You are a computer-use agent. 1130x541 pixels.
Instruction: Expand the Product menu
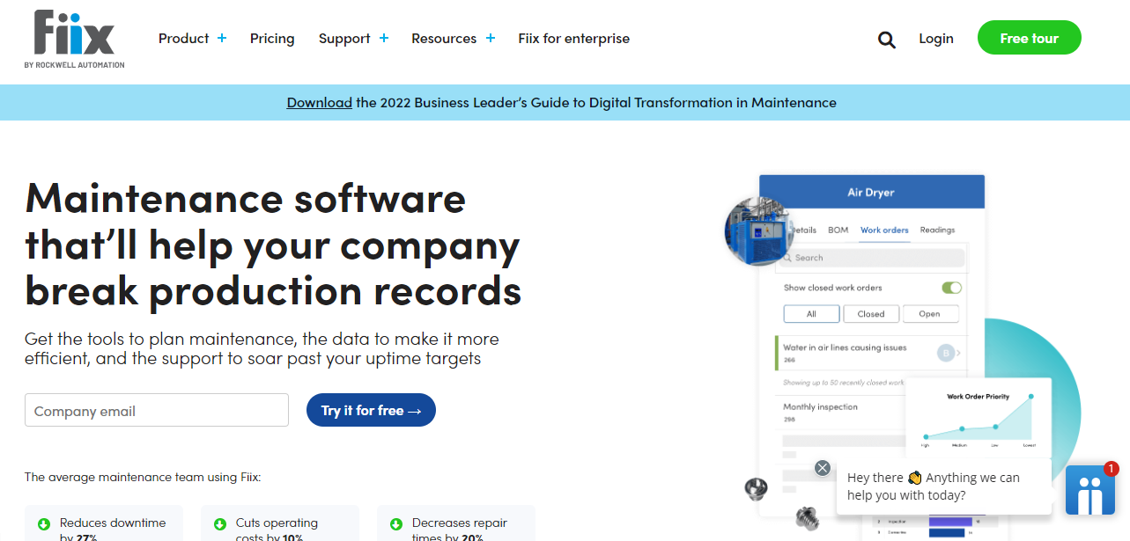point(193,39)
